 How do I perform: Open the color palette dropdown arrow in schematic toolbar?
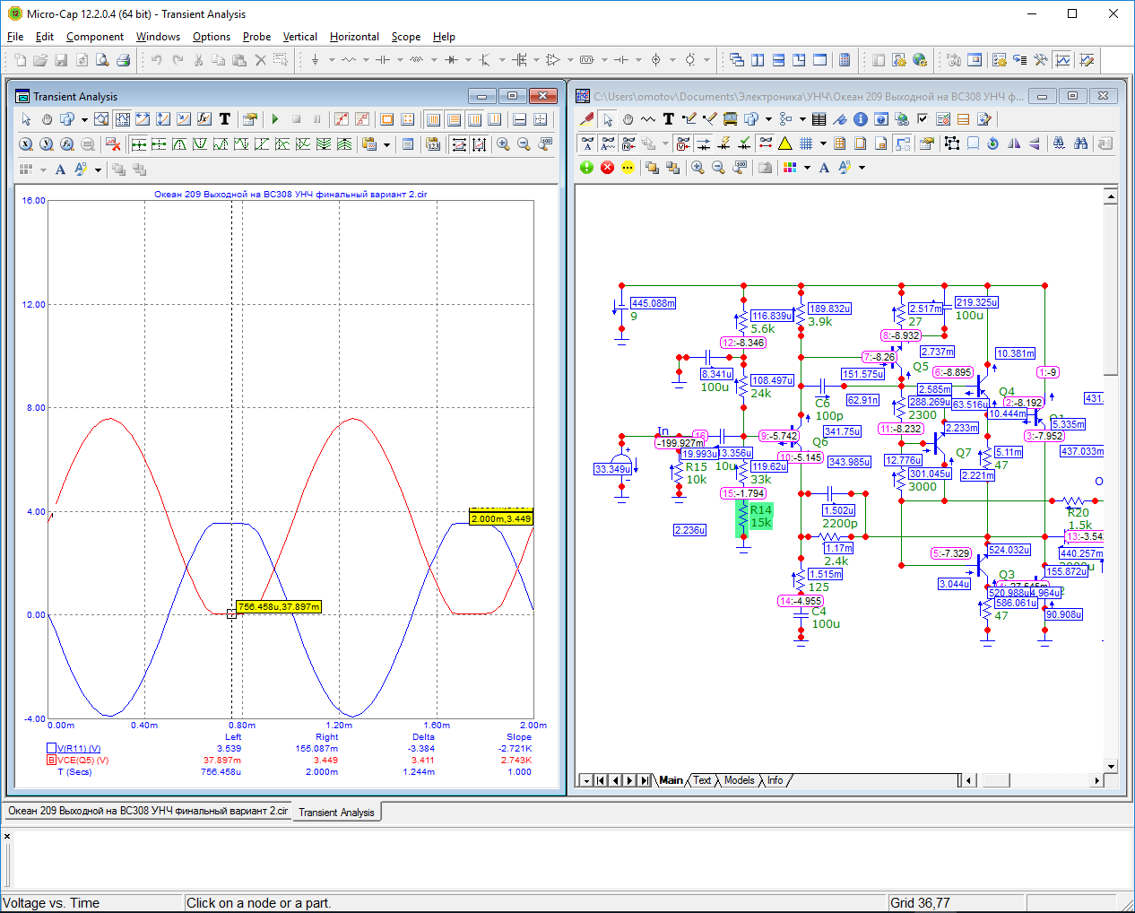(806, 168)
